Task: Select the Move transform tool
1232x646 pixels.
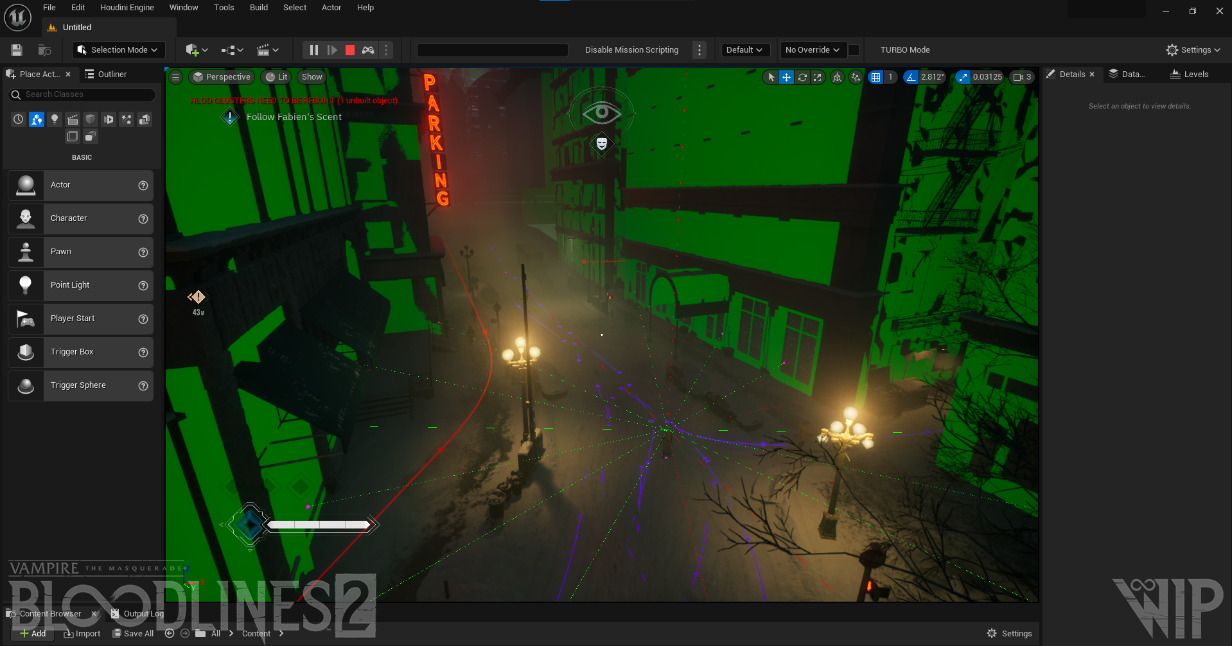Action: pos(786,76)
